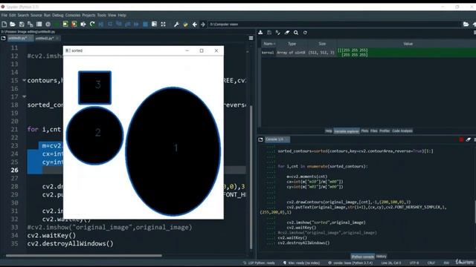The height and width of the screenshot is (267, 476).
Task: Save the current file
Action: click(x=22, y=24)
